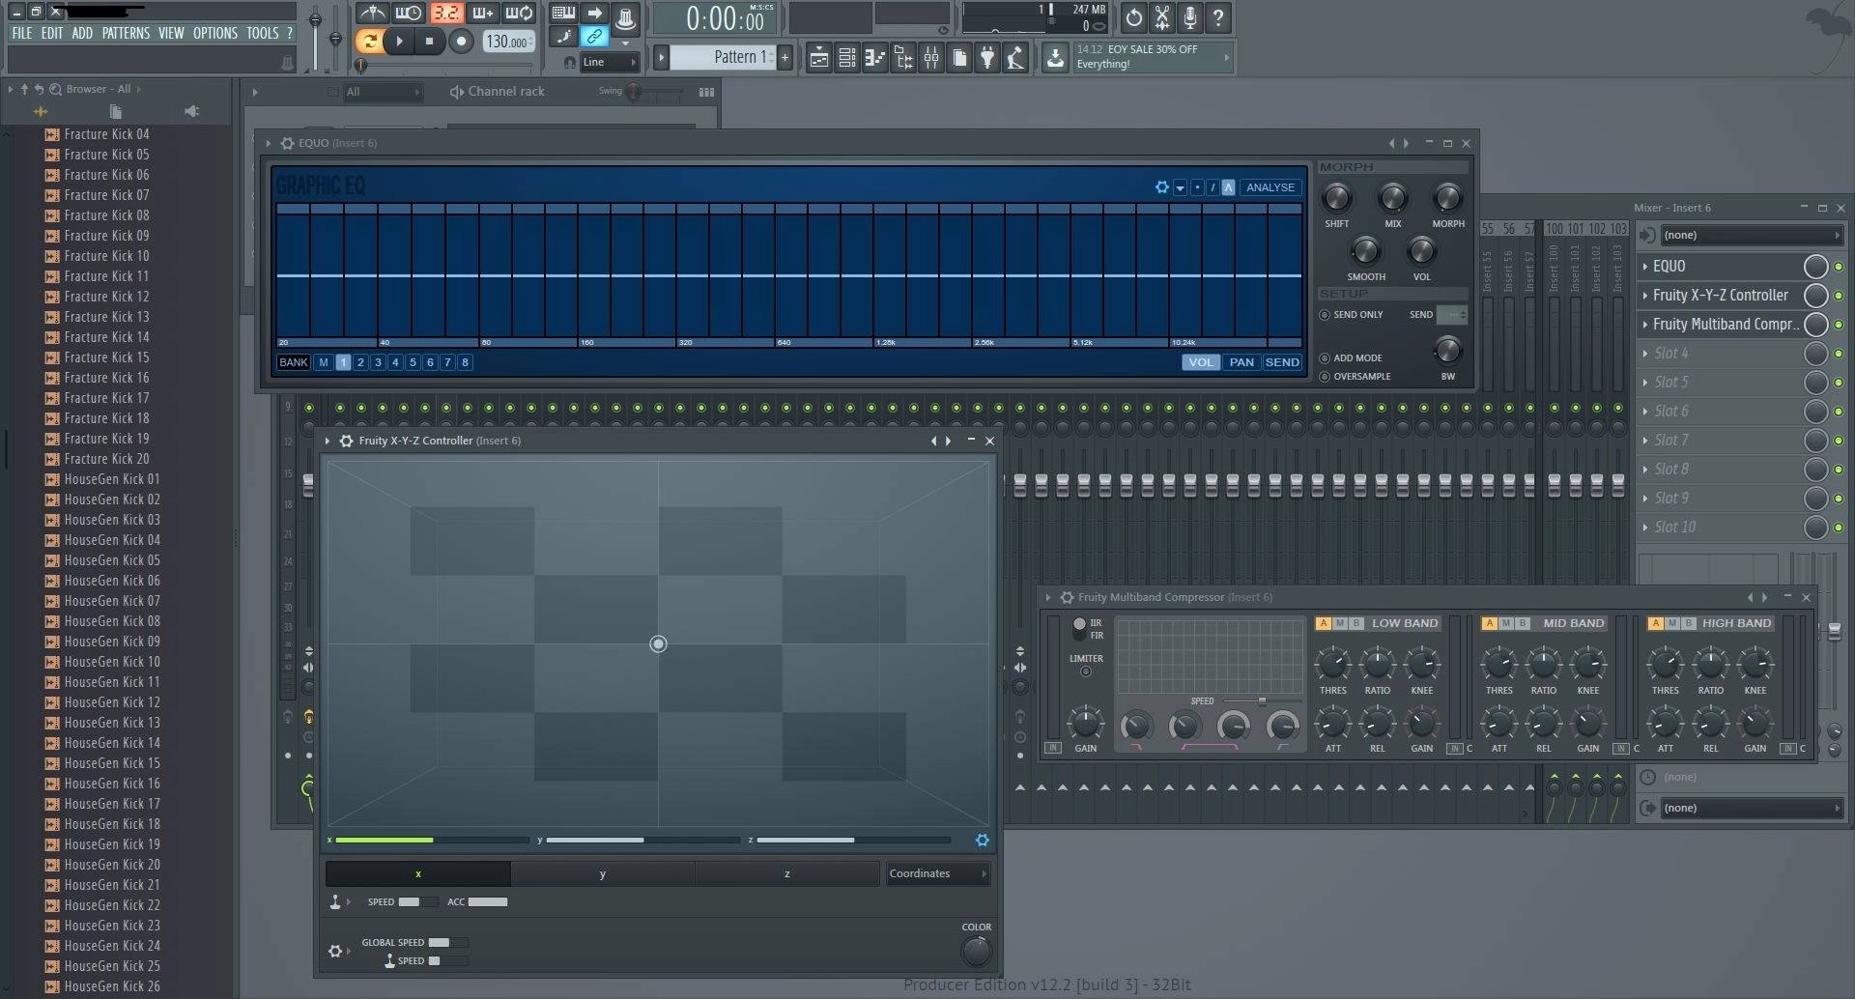This screenshot has width=1855, height=999.
Task: Open EQUO options gear icon
Action: [x=1162, y=187]
